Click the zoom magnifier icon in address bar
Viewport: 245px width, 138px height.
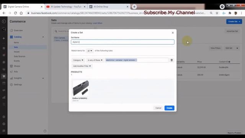(211, 13)
